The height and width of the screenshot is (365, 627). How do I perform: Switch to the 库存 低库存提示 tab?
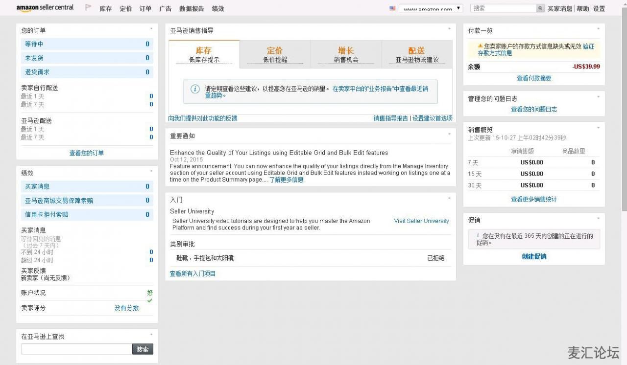coord(204,54)
